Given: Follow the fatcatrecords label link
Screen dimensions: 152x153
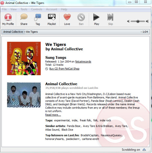Looking at the screenshot, I should click(x=83, y=61).
